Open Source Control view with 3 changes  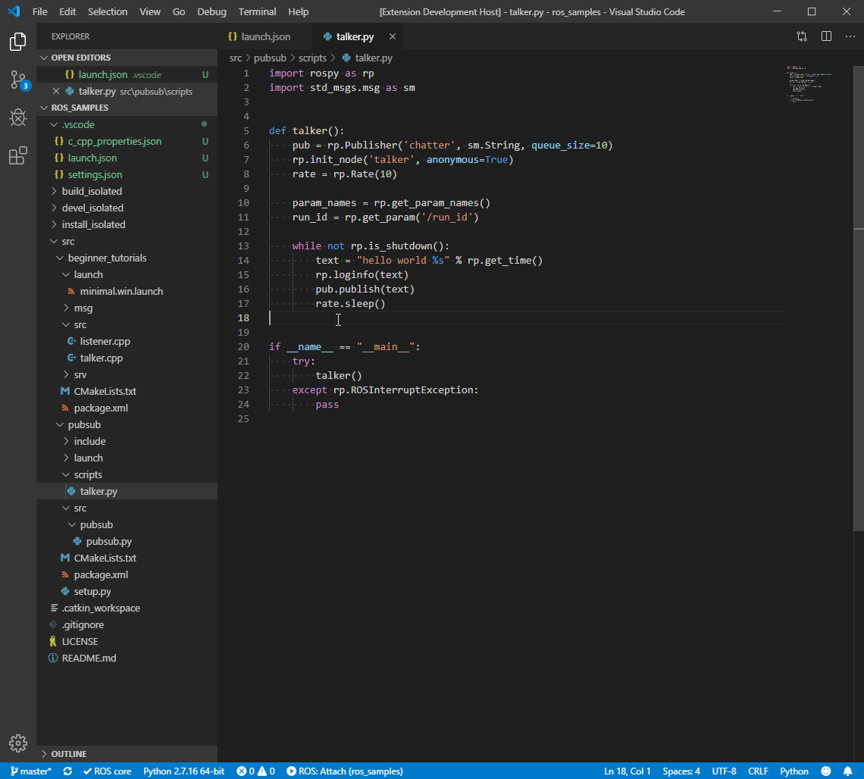(17, 80)
